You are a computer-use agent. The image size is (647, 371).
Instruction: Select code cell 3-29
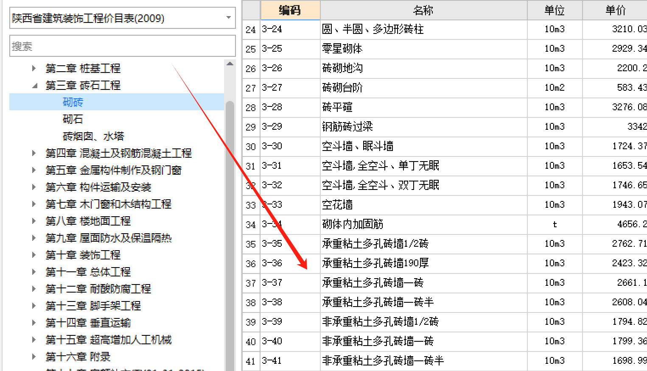(290, 127)
